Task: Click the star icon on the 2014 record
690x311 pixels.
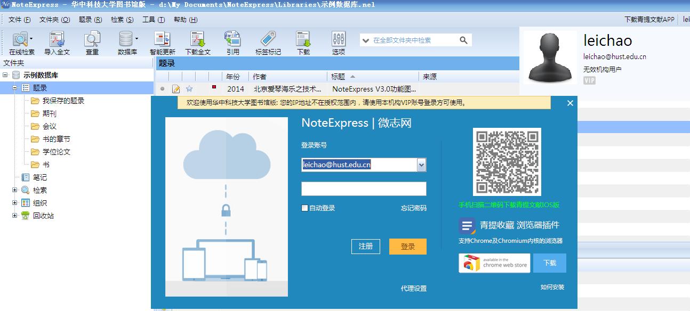Action: tap(189, 89)
